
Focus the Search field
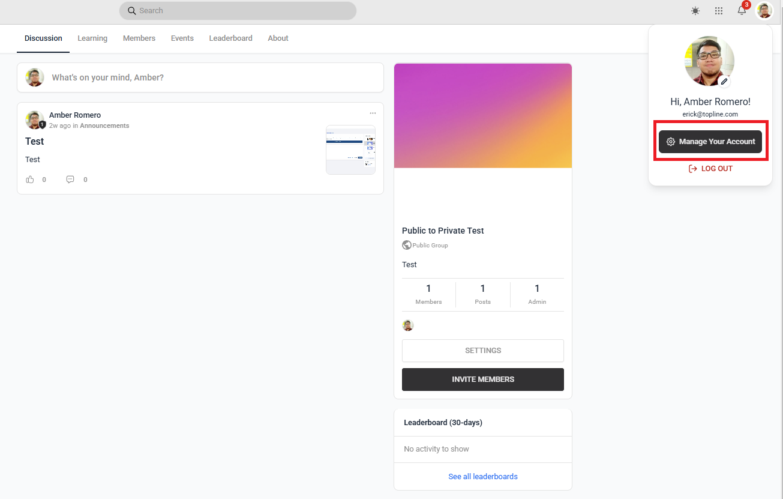(x=238, y=11)
